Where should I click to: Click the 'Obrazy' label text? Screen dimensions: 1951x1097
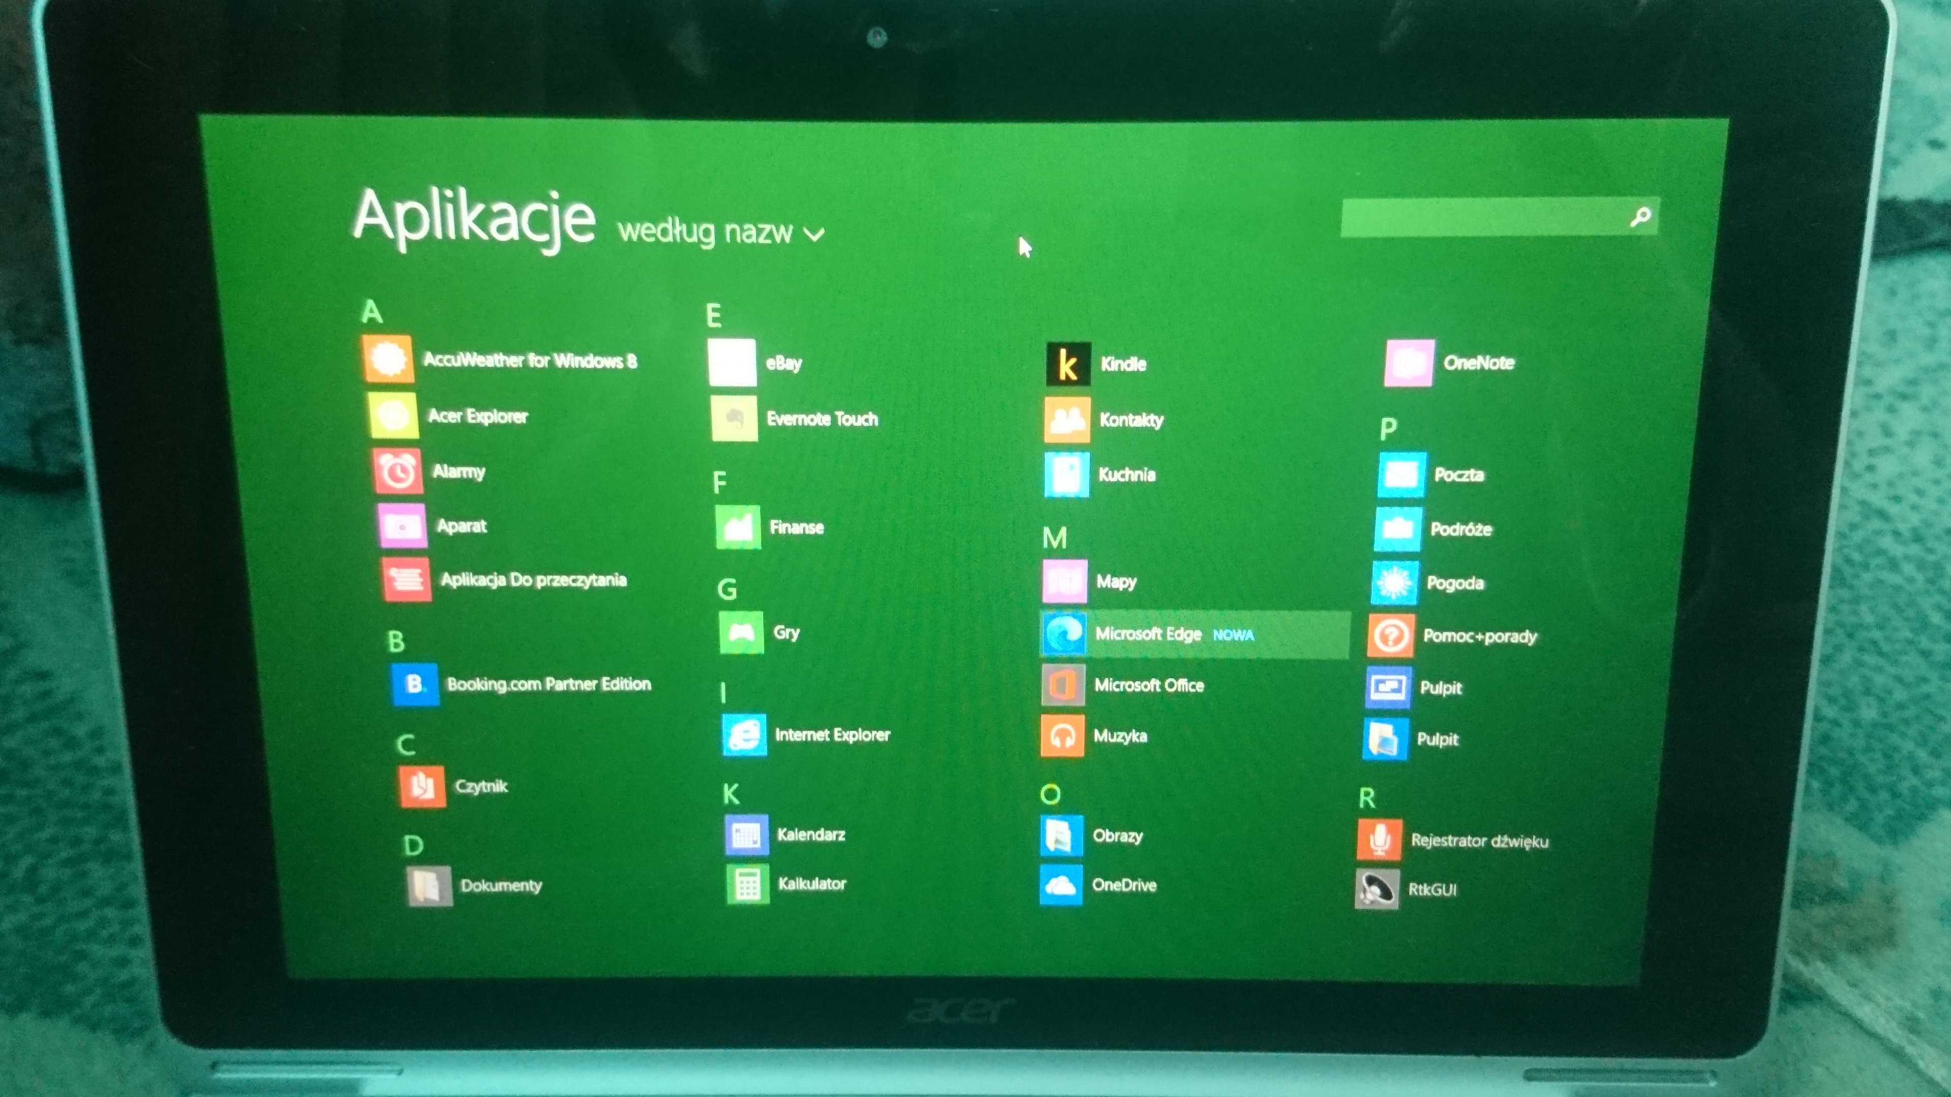pyautogui.click(x=1118, y=836)
